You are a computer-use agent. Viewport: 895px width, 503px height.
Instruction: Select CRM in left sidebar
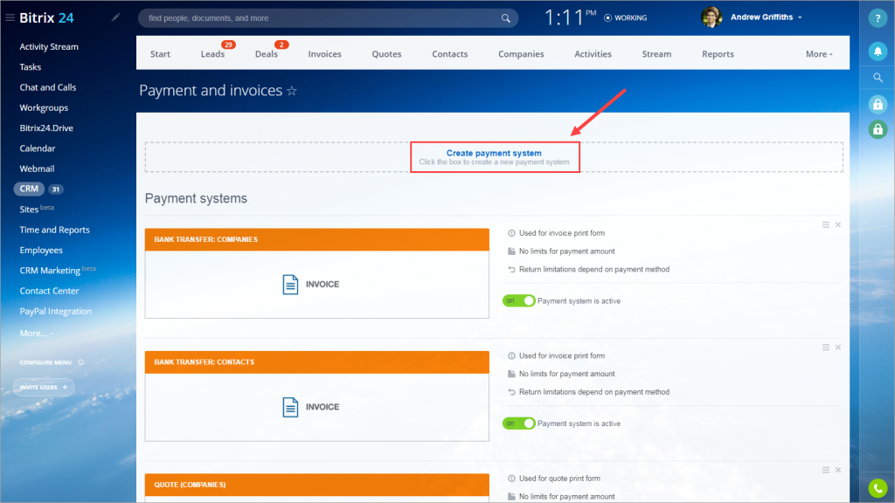(x=29, y=189)
